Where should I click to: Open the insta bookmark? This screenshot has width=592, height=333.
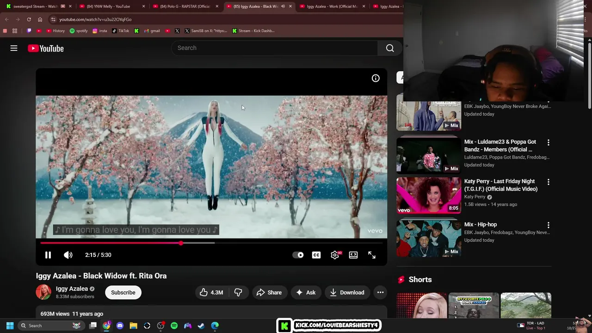(x=100, y=31)
